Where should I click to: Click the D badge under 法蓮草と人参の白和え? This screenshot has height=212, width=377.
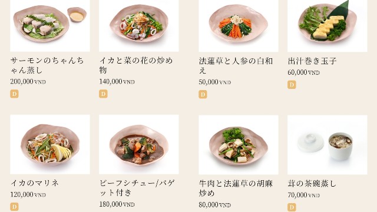point(203,94)
